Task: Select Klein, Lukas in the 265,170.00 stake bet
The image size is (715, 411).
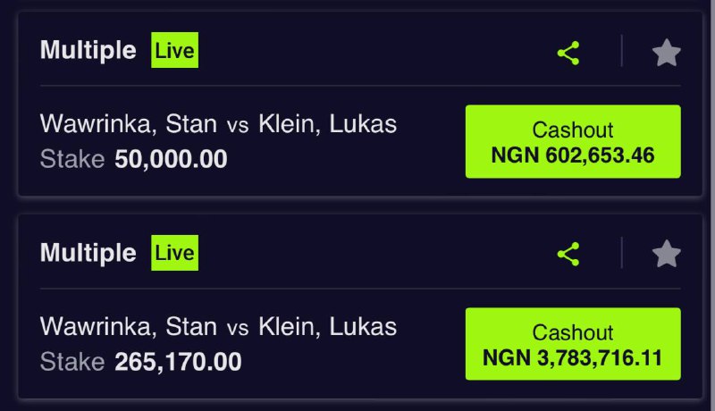Action: tap(327, 326)
